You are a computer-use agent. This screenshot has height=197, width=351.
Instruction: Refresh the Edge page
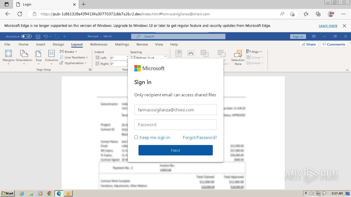pyautogui.click(x=20, y=14)
